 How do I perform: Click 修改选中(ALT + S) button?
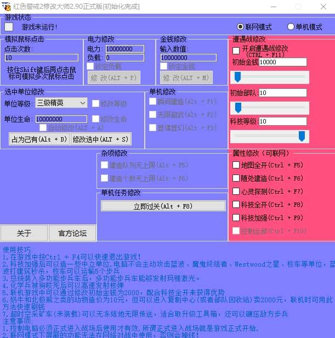(100, 139)
